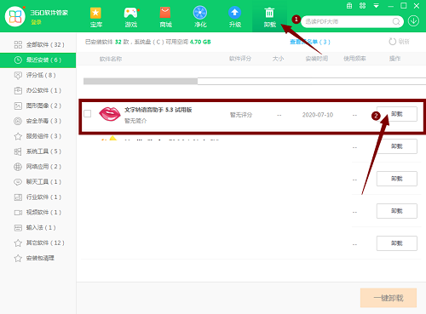Screen dimensions: 426x314
Task: Open the main menu dropdown arrow
Action: [376, 6]
